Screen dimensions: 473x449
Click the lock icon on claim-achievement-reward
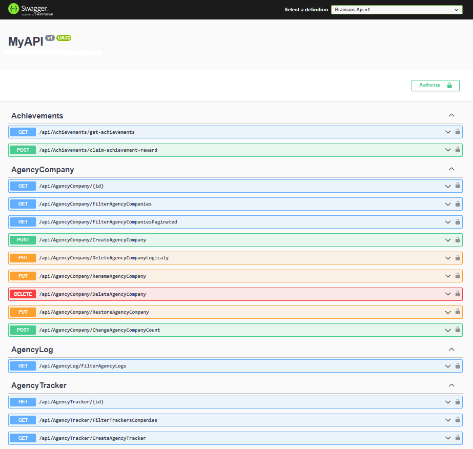coord(457,150)
